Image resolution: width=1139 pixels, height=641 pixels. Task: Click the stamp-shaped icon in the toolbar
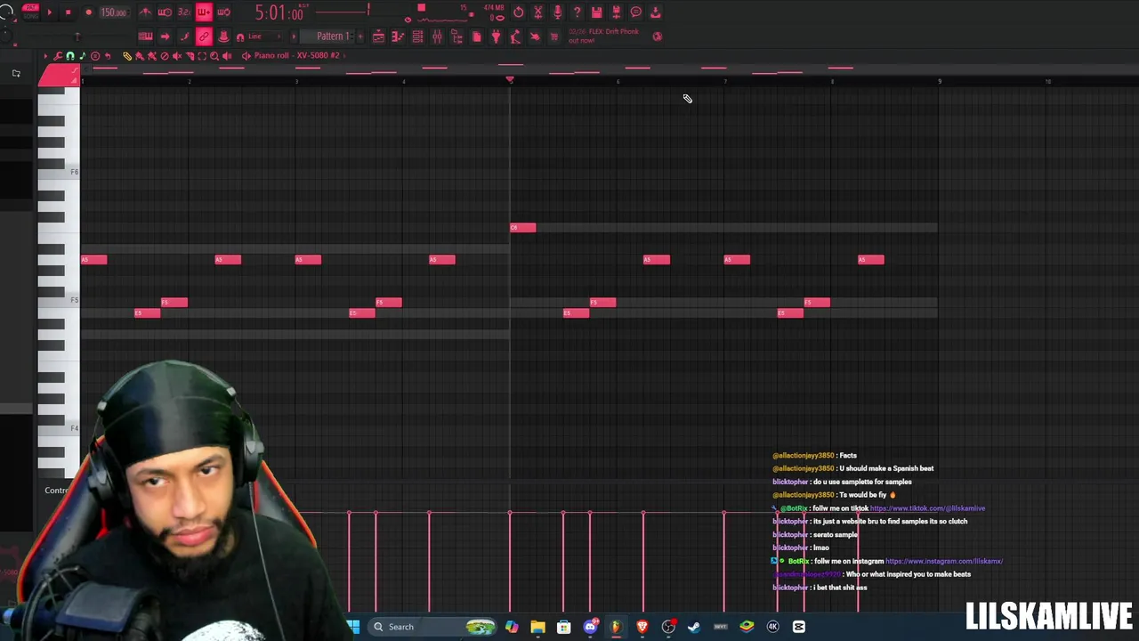[223, 37]
